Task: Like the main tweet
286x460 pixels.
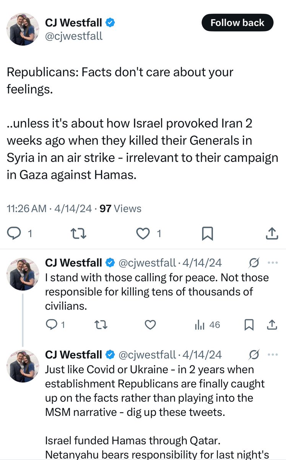Action: pyautogui.click(x=144, y=233)
